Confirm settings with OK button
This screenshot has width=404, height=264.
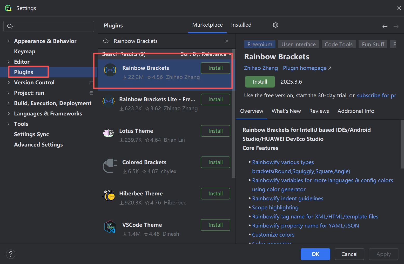(x=315, y=254)
